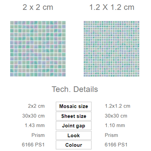Click the Colour label box
Screen dimensions: 151x151
pyautogui.click(x=74, y=145)
